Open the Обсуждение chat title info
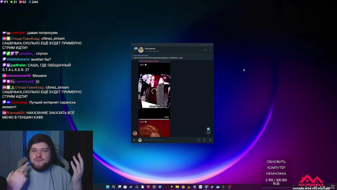This screenshot has height=190, width=337. [150, 49]
